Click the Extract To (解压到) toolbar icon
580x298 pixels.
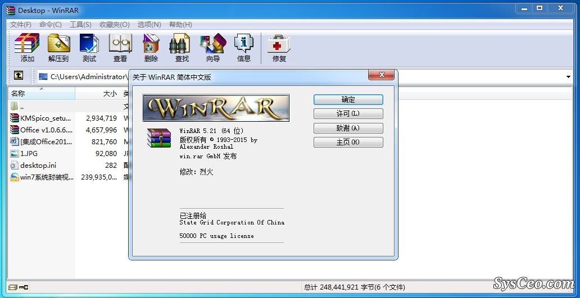pyautogui.click(x=58, y=48)
